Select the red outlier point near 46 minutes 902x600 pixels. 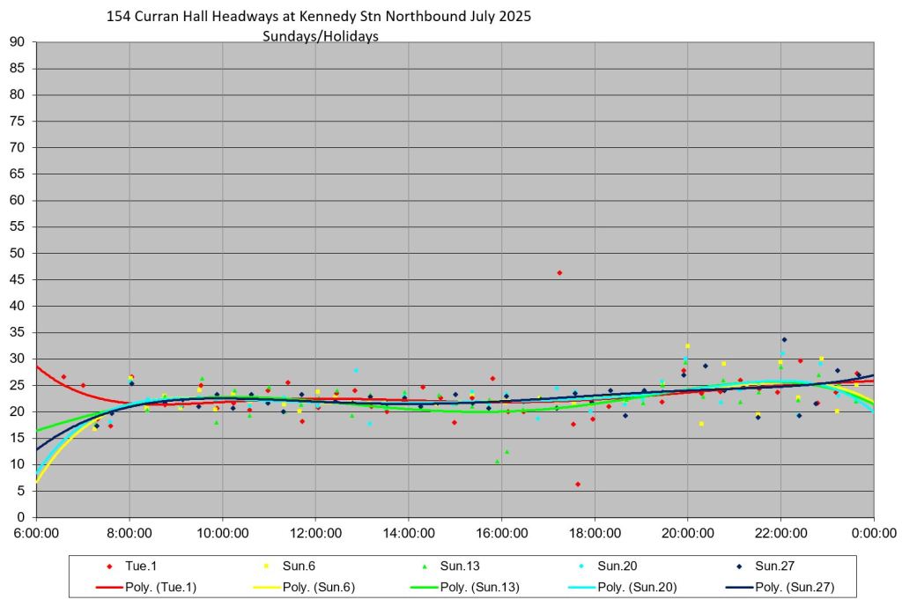point(559,273)
